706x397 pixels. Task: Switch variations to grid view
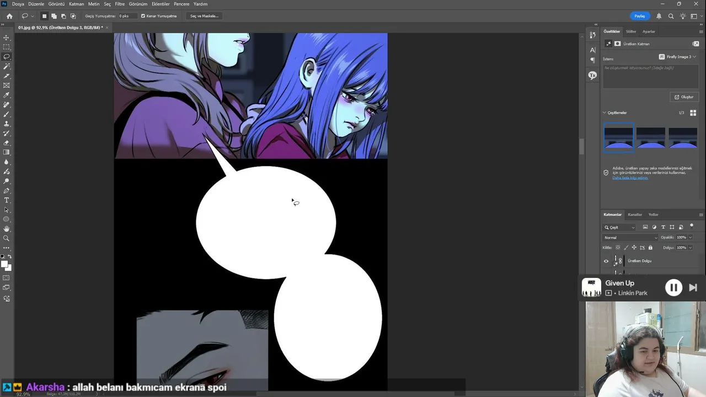pos(693,112)
